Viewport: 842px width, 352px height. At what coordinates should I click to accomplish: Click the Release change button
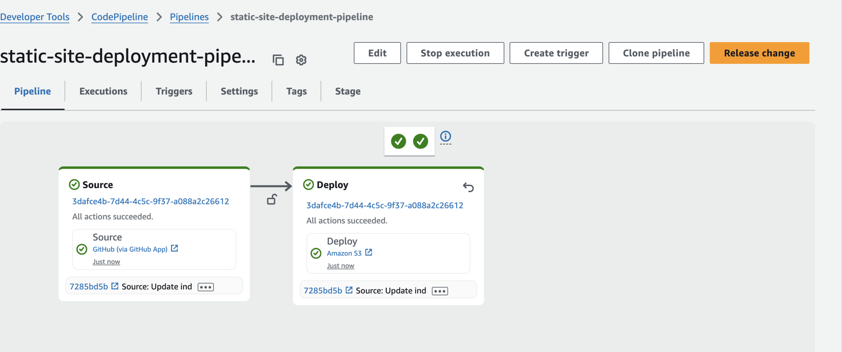(x=759, y=53)
